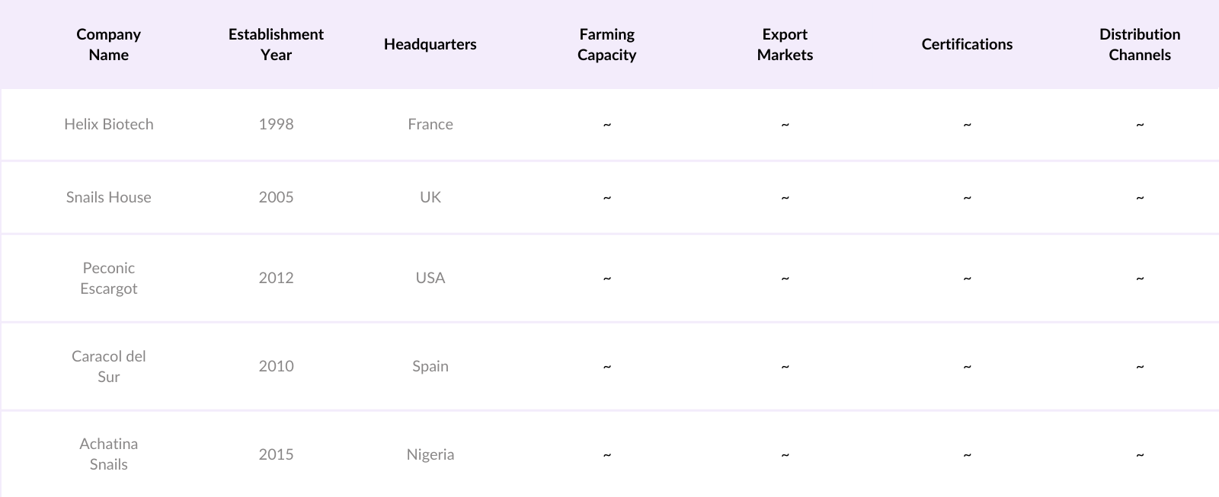Select Farming Capacity cell for Helix Biotech
Screen dimensions: 1219x497
[x=606, y=124]
